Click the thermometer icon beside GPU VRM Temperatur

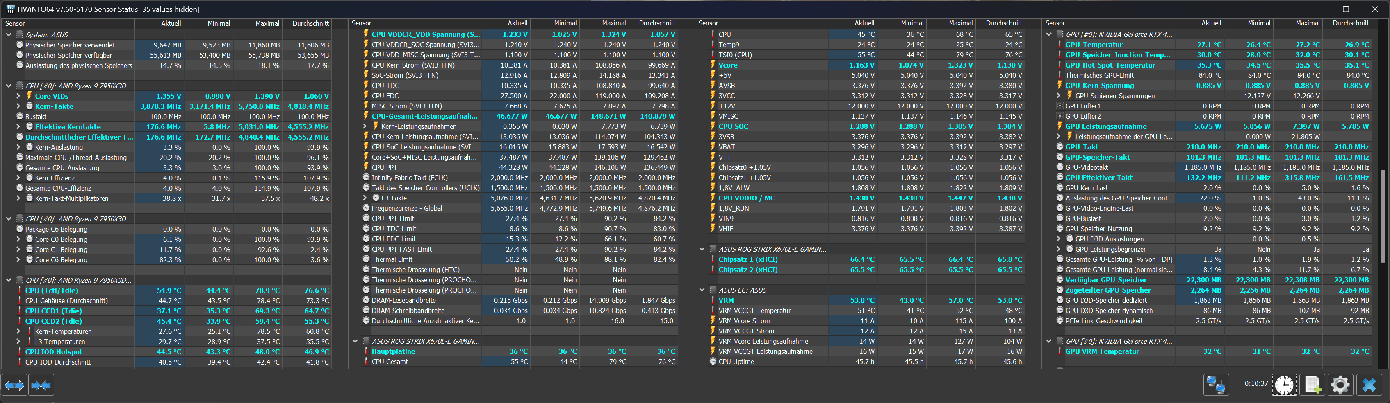[1060, 351]
